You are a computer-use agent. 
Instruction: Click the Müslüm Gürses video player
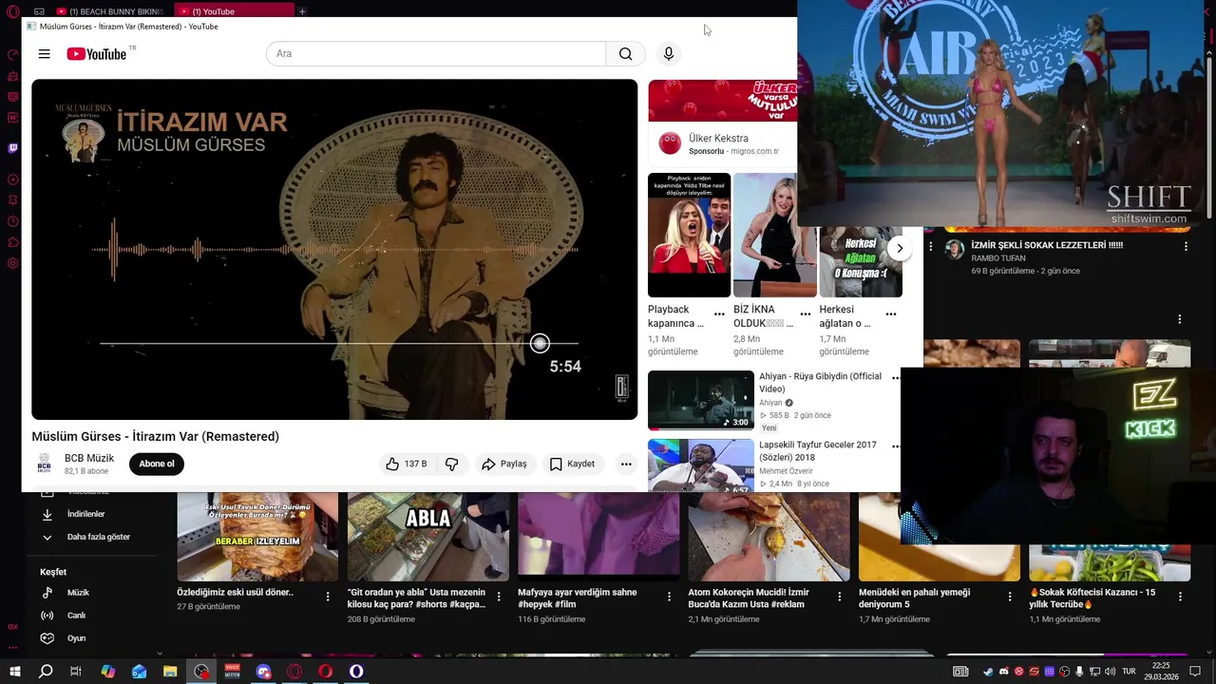click(x=334, y=249)
